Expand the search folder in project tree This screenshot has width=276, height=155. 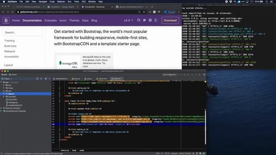click(4, 94)
